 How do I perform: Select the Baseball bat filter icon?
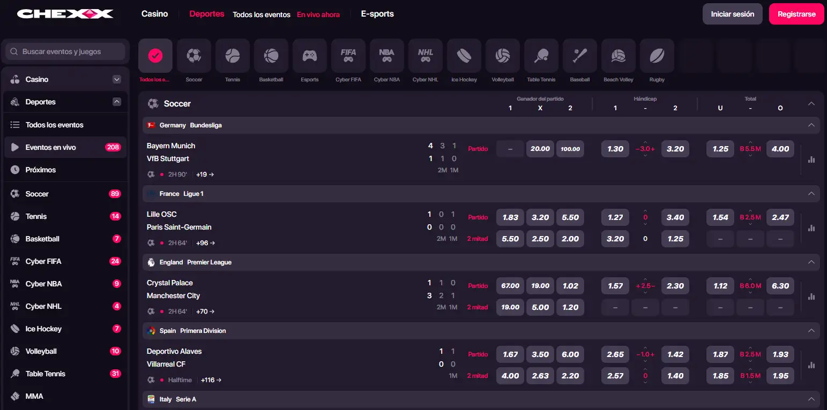[x=580, y=56]
